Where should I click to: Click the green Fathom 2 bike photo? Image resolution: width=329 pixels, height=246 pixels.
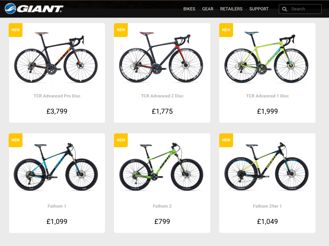(x=162, y=167)
